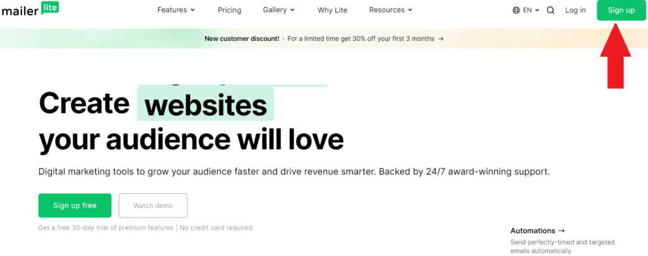Click the globe language icon
The image size is (648, 256).
pyautogui.click(x=516, y=10)
